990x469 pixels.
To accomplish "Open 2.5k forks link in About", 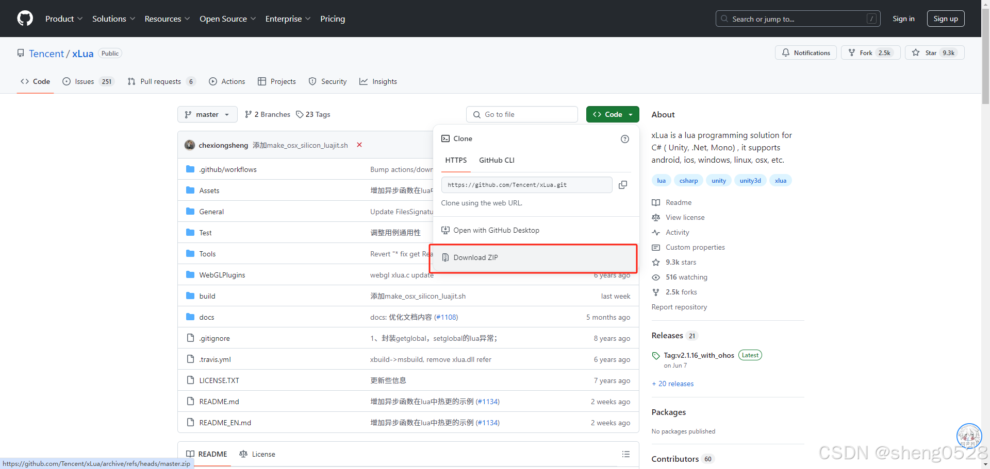I will pyautogui.click(x=674, y=292).
